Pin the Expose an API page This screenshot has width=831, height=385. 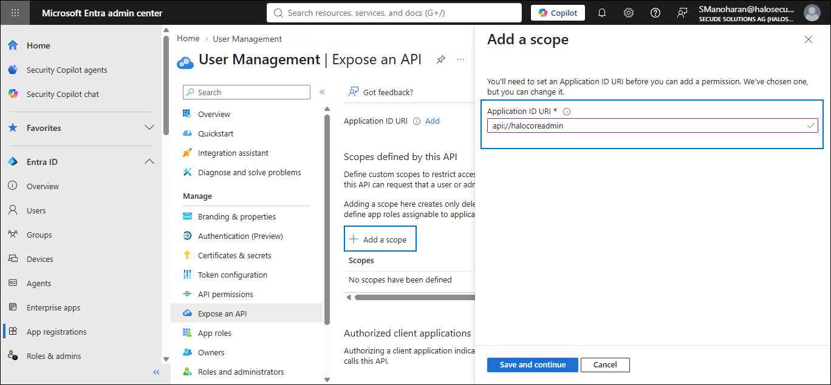[441, 59]
